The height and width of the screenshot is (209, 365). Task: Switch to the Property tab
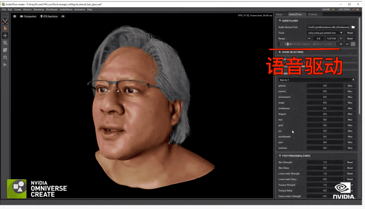313,14
